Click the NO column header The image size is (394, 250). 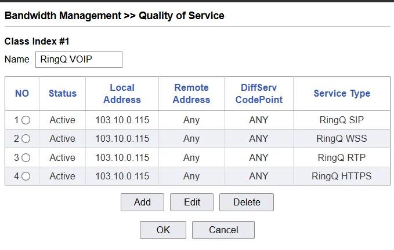click(x=22, y=93)
